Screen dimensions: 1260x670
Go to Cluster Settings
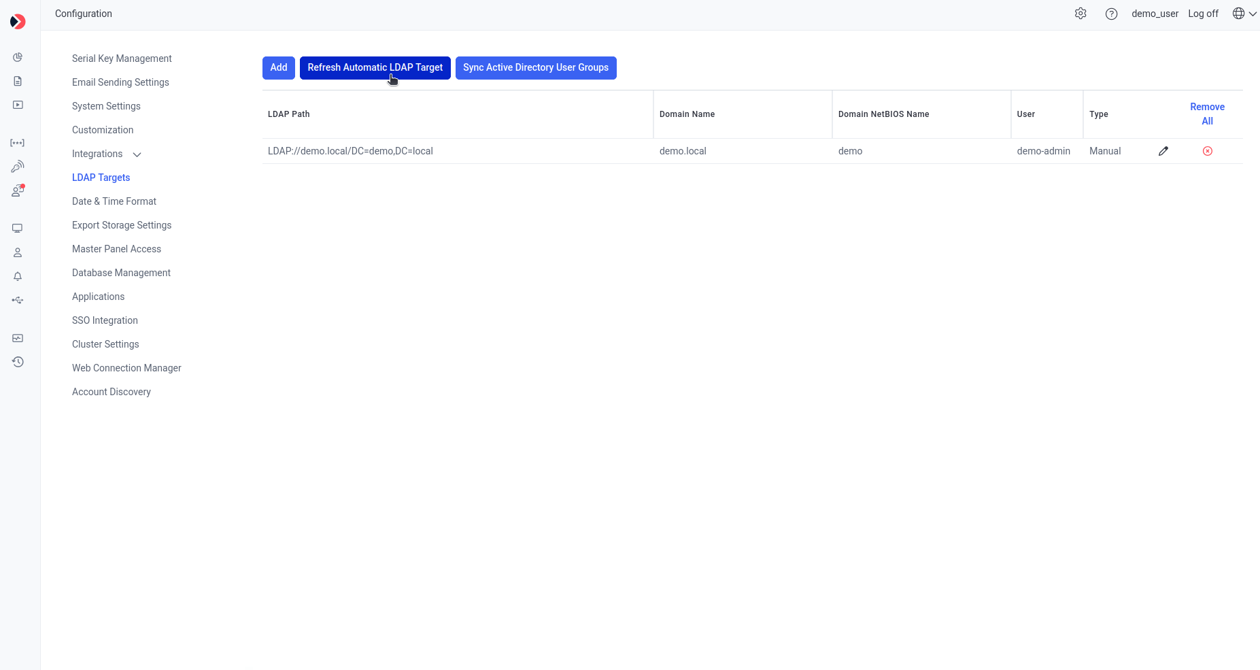(x=105, y=344)
